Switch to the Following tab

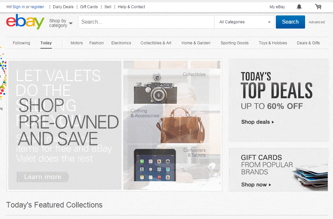(x=21, y=43)
